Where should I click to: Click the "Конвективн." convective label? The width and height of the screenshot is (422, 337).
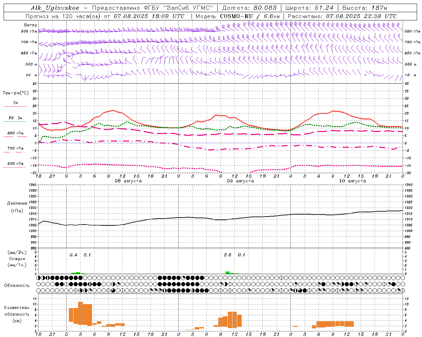(x=17, y=308)
